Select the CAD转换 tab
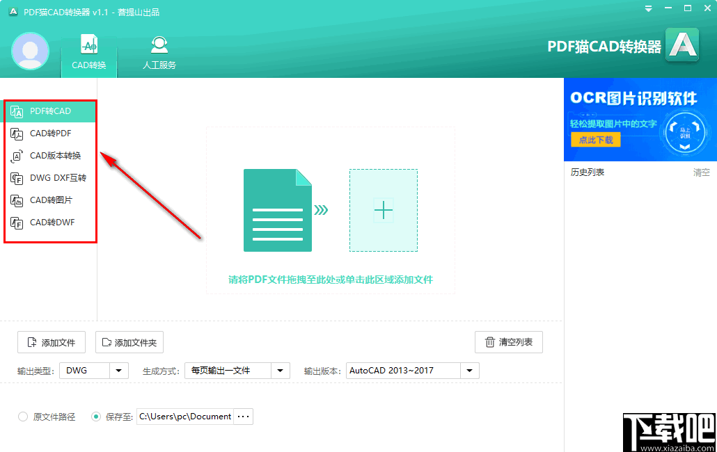The width and height of the screenshot is (717, 452). pyautogui.click(x=88, y=52)
